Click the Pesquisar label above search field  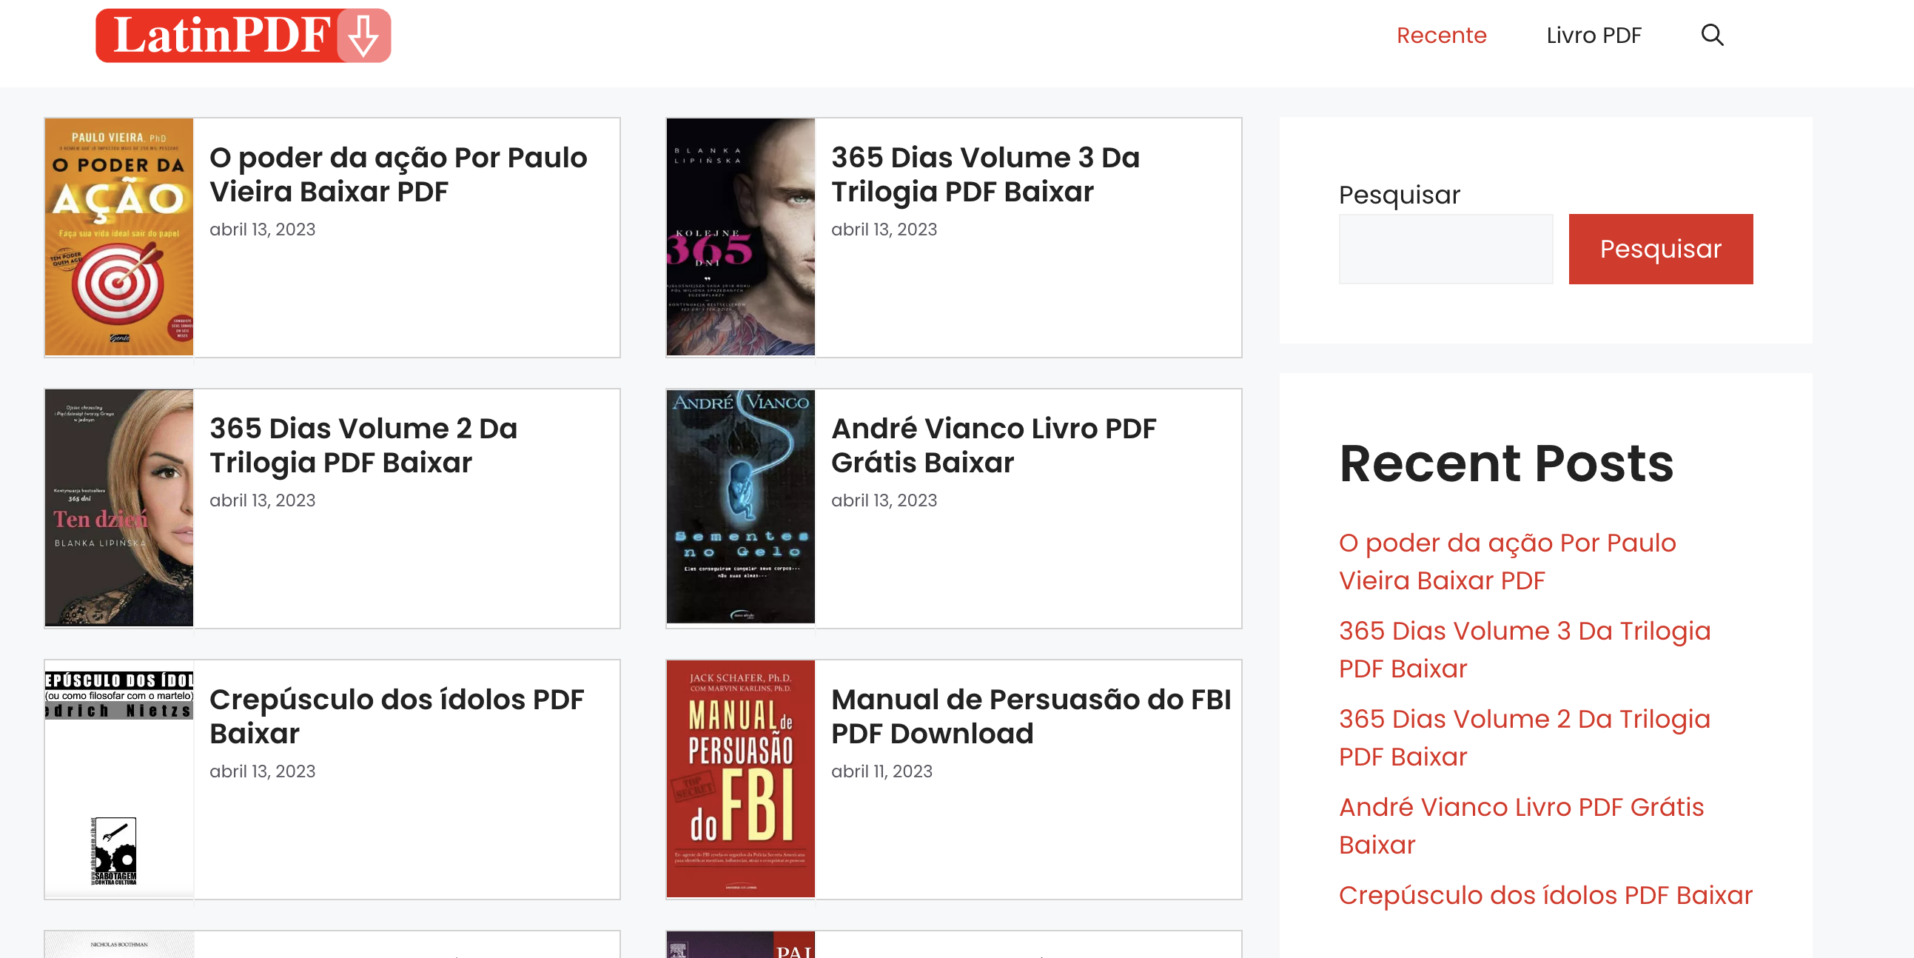pos(1399,195)
